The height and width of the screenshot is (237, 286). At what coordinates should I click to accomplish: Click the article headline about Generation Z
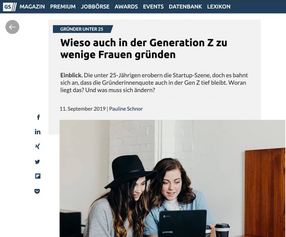[144, 48]
